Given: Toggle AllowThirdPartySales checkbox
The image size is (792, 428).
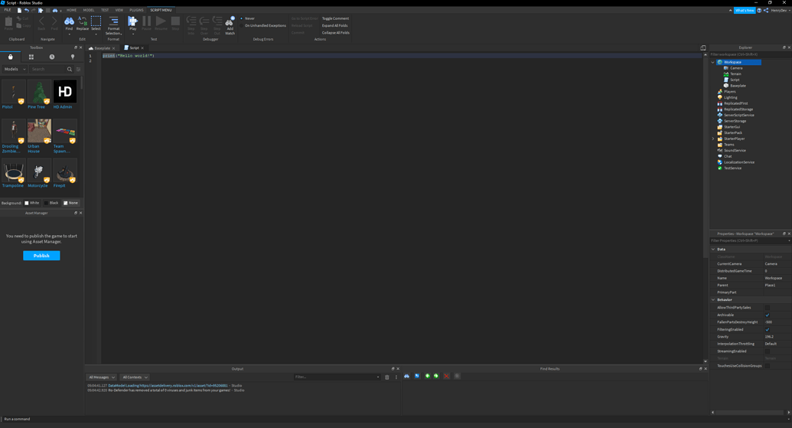Looking at the screenshot, I should tap(768, 307).
